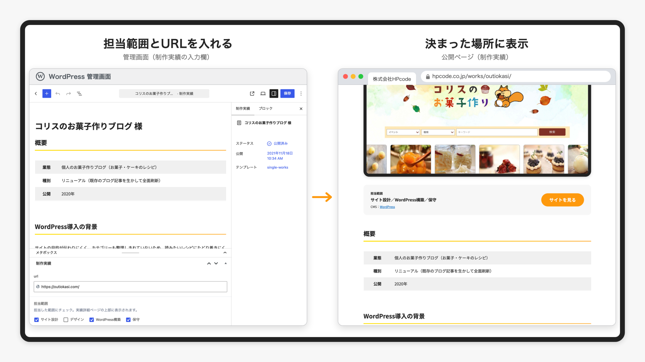The width and height of the screenshot is (645, 362).
Task: Click the red browser window dot
Action: [x=345, y=76]
